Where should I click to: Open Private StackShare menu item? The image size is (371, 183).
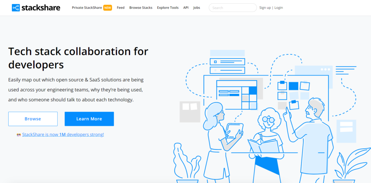(87, 8)
